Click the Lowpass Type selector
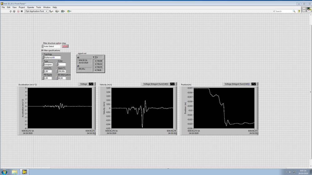Screen dimensions: 312x175 [x=48, y=64]
